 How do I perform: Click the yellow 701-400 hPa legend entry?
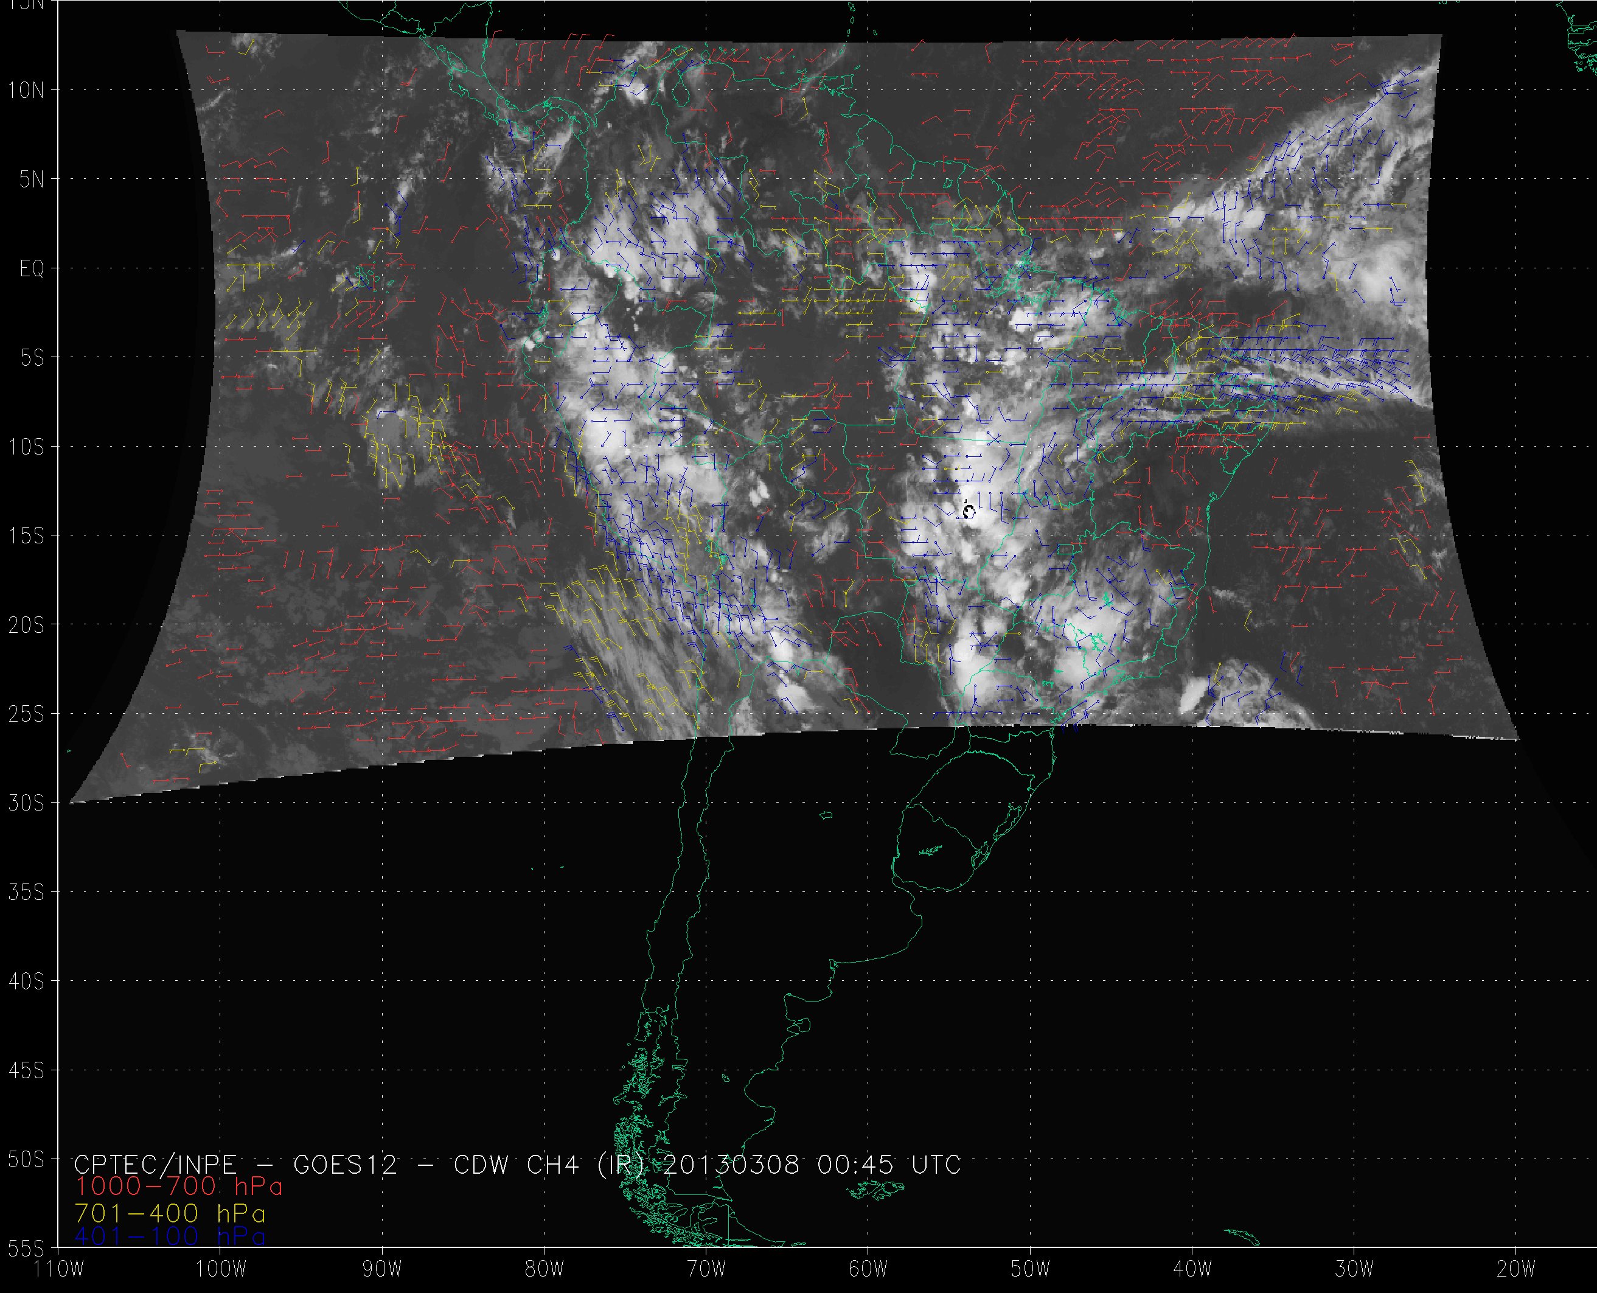[x=170, y=1213]
